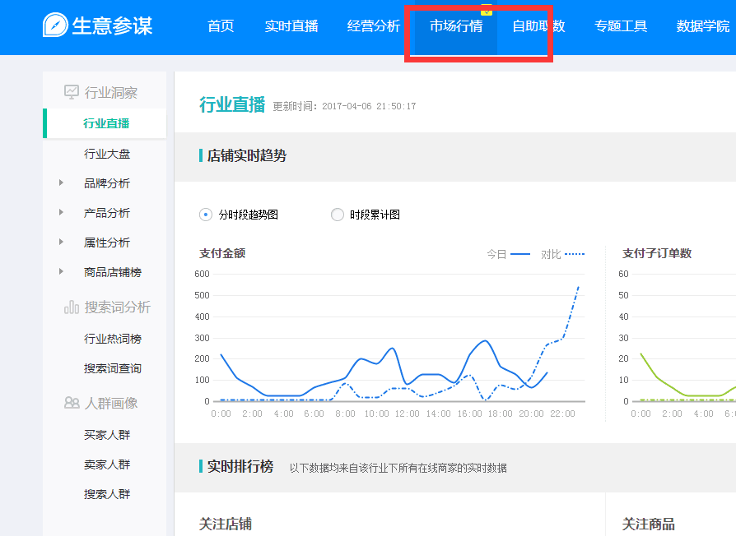Open 搜索词查询 in the sidebar
The width and height of the screenshot is (736, 536).
click(x=113, y=368)
